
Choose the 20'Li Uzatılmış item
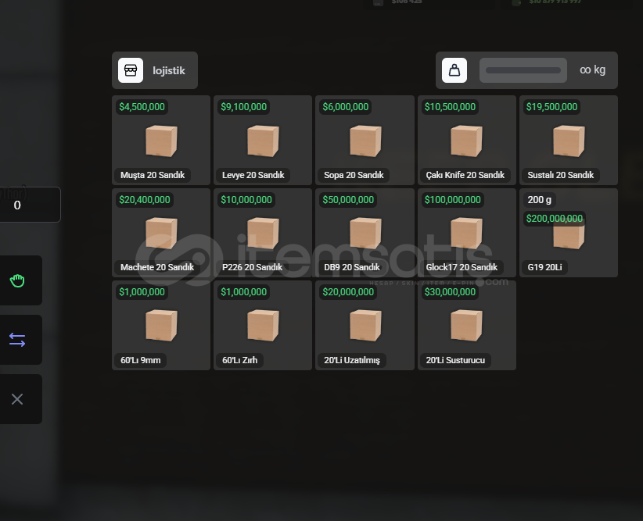pyautogui.click(x=365, y=326)
